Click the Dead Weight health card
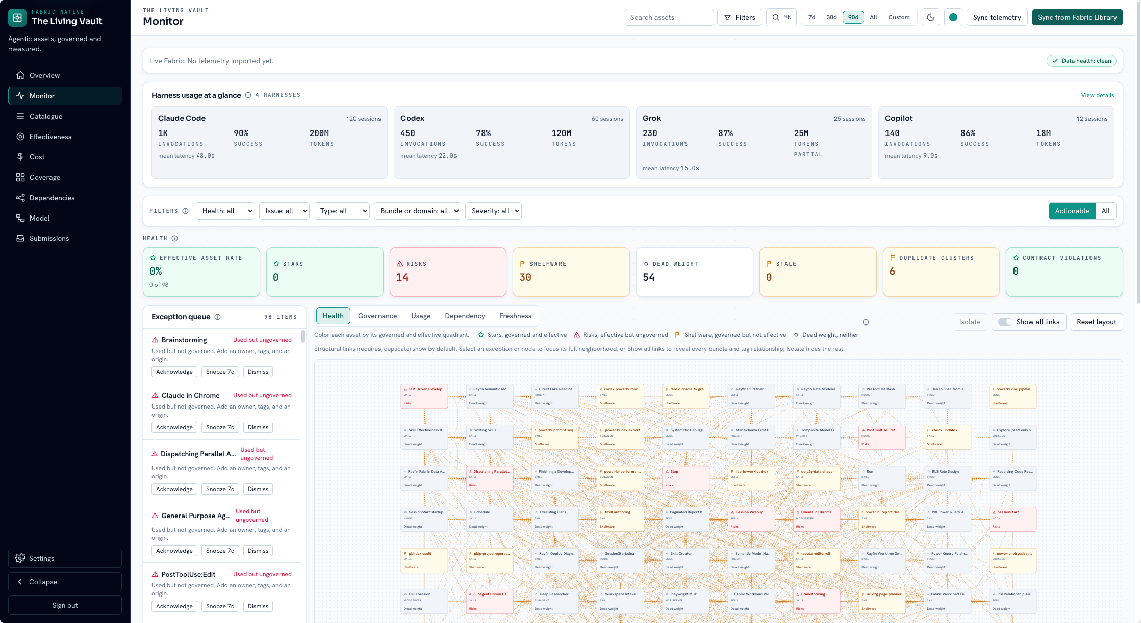Image resolution: width=1141 pixels, height=623 pixels. coord(694,272)
